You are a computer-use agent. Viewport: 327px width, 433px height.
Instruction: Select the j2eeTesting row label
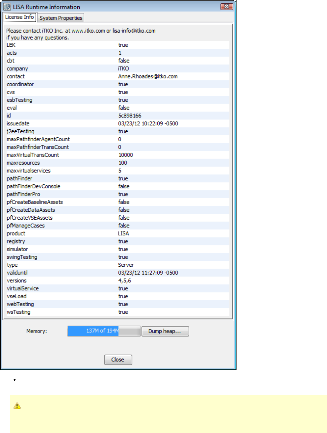(21, 131)
